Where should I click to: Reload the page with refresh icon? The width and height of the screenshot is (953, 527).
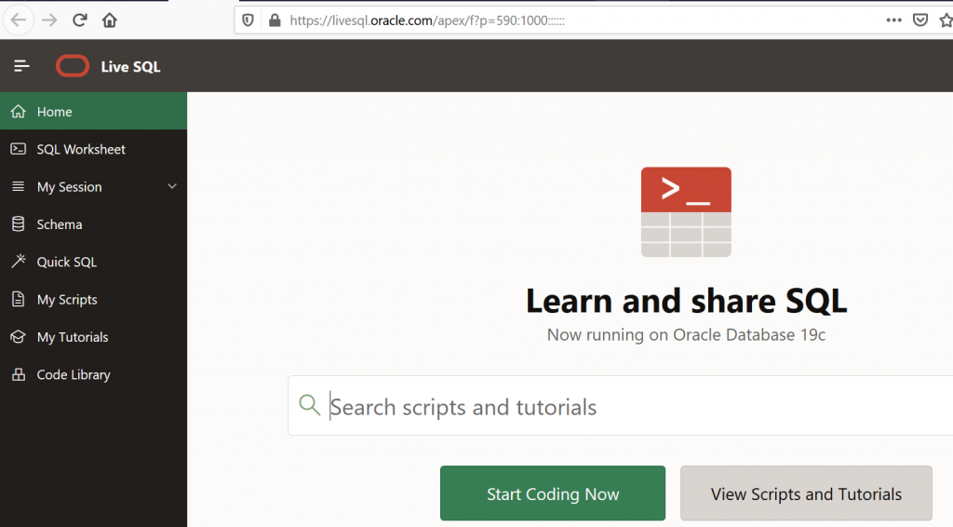click(79, 20)
